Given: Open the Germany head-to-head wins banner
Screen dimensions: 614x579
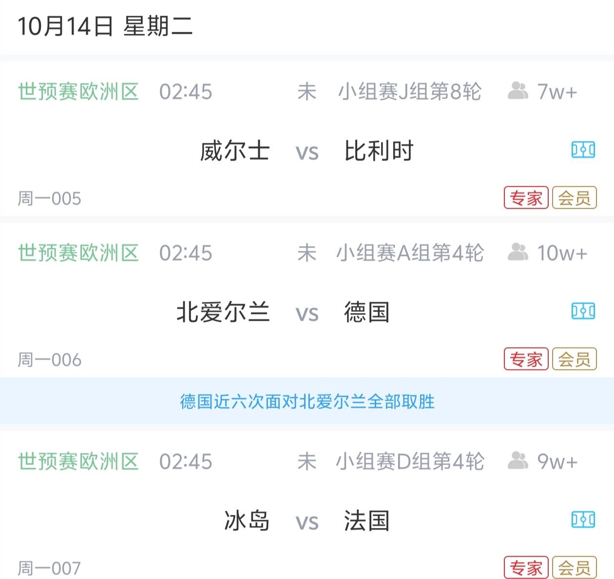Looking at the screenshot, I should tap(307, 402).
